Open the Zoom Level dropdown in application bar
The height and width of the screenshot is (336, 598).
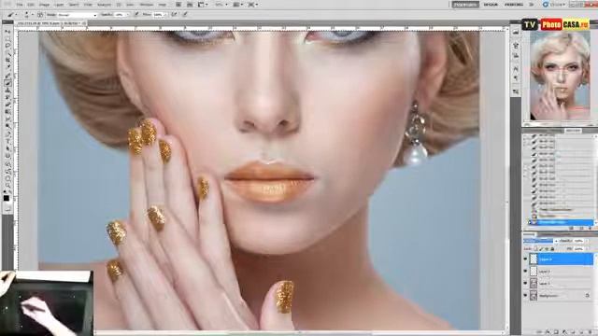coord(221,5)
